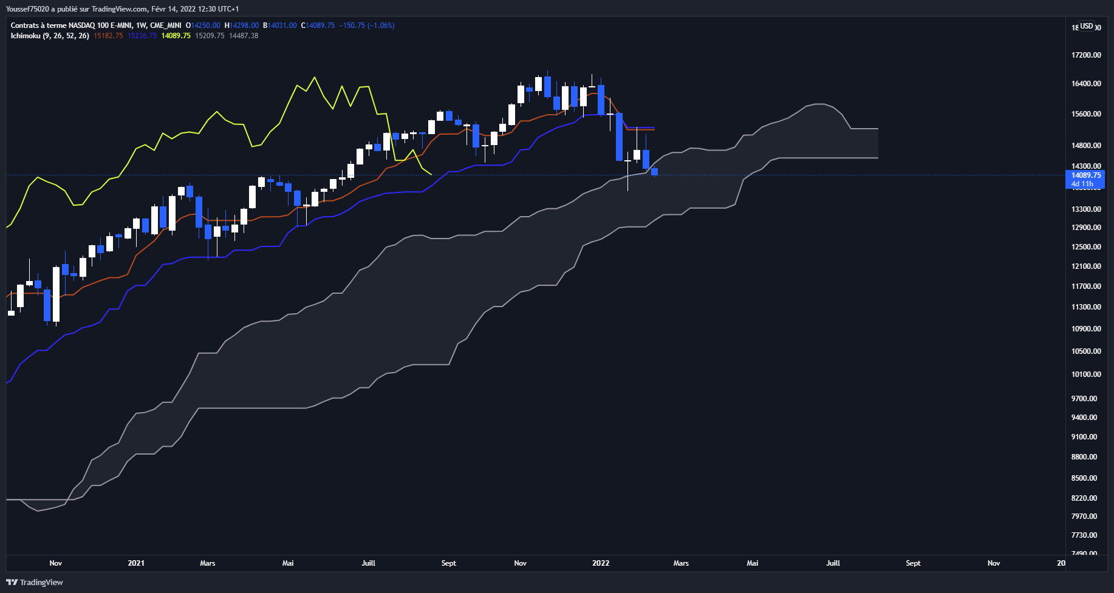The width and height of the screenshot is (1114, 593).
Task: Click the 8220.00 price scale label
Action: [1084, 498]
